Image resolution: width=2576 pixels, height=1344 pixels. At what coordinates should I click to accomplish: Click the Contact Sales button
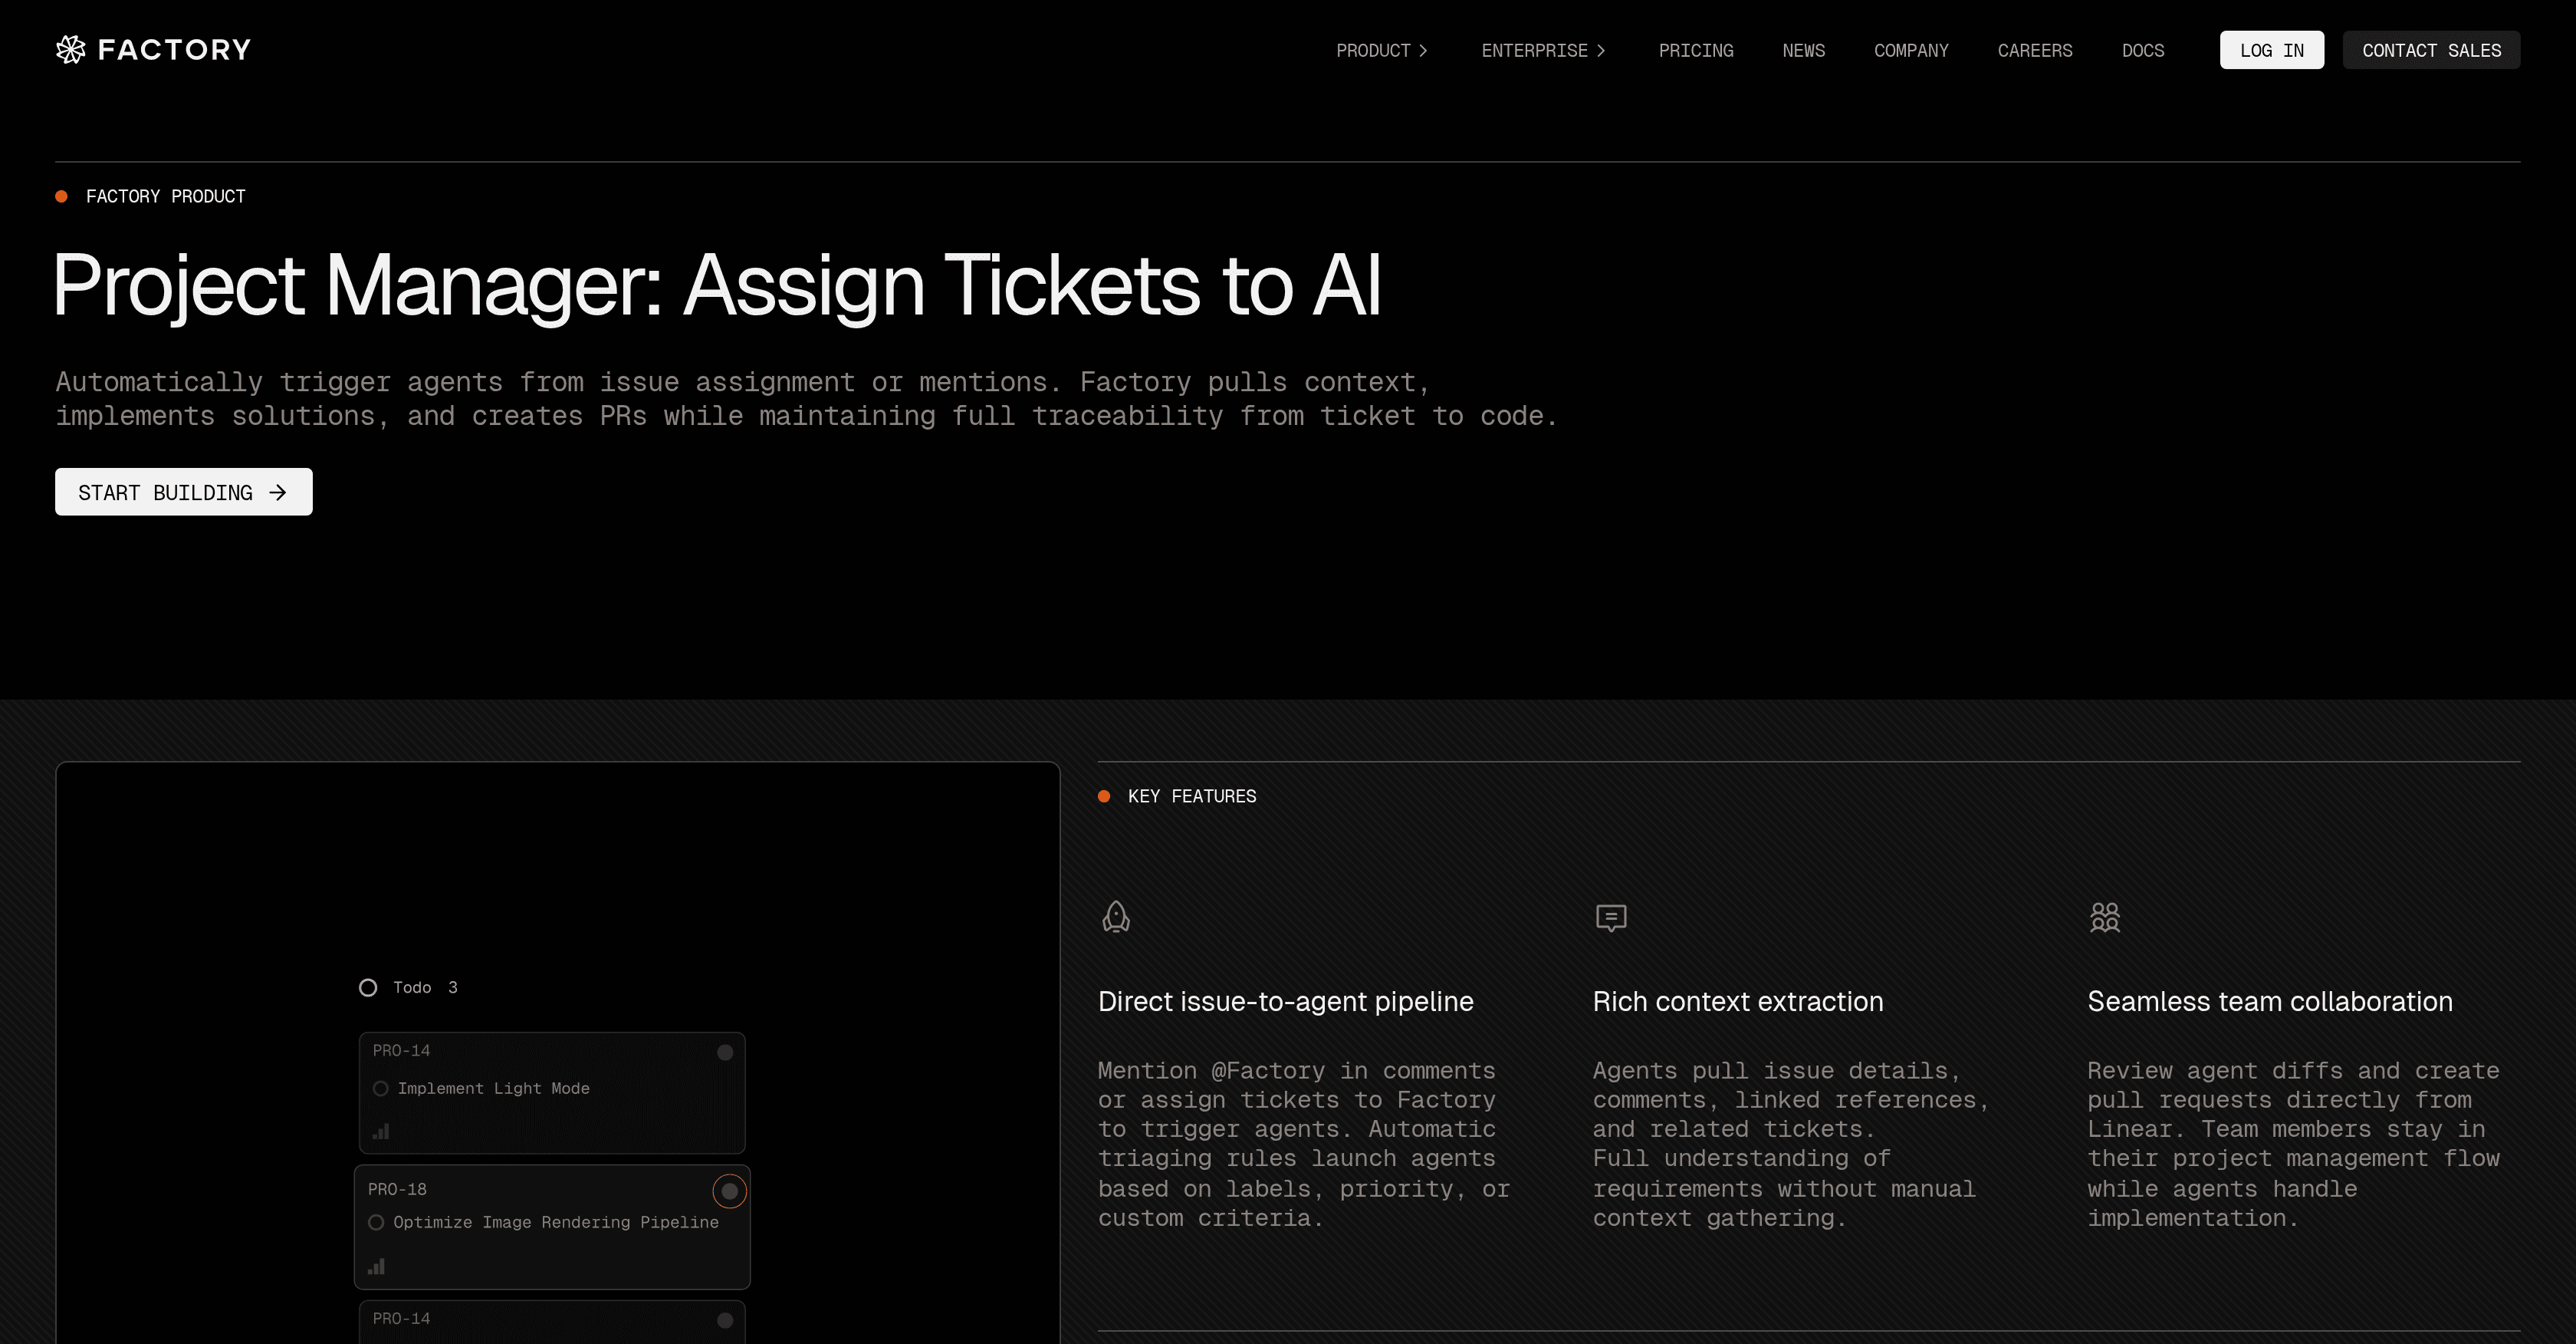click(x=2430, y=50)
